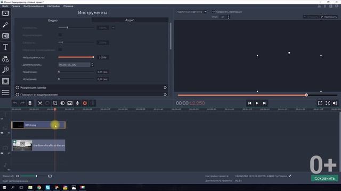Edit project settings with pencil icon
The width and height of the screenshot is (341, 191).
290,176
